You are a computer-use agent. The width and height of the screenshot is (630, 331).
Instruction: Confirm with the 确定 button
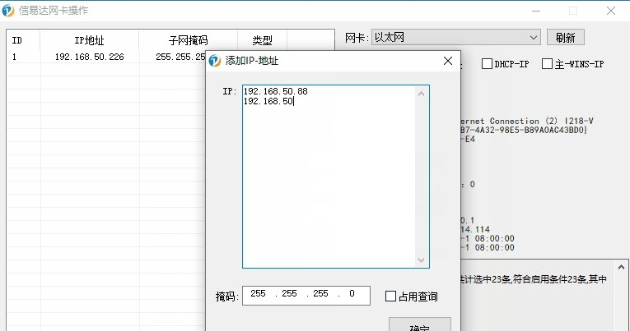pos(419,324)
